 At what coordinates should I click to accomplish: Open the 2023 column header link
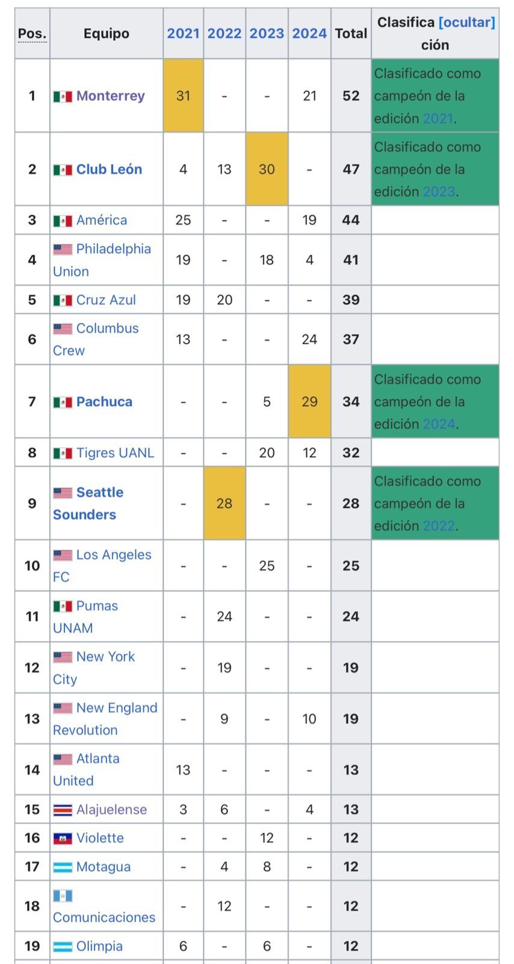point(267,34)
